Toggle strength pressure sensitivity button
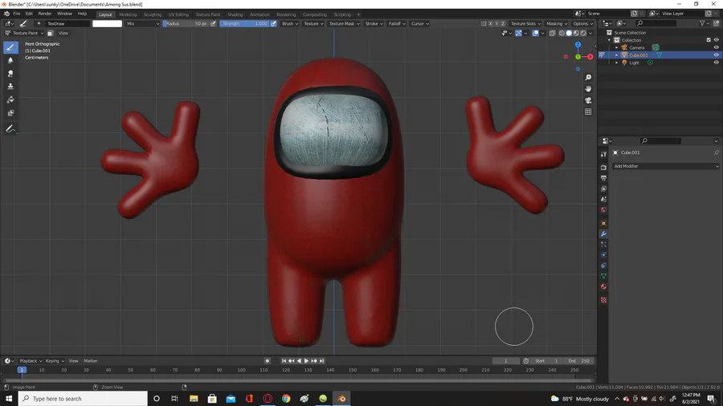 coord(273,23)
